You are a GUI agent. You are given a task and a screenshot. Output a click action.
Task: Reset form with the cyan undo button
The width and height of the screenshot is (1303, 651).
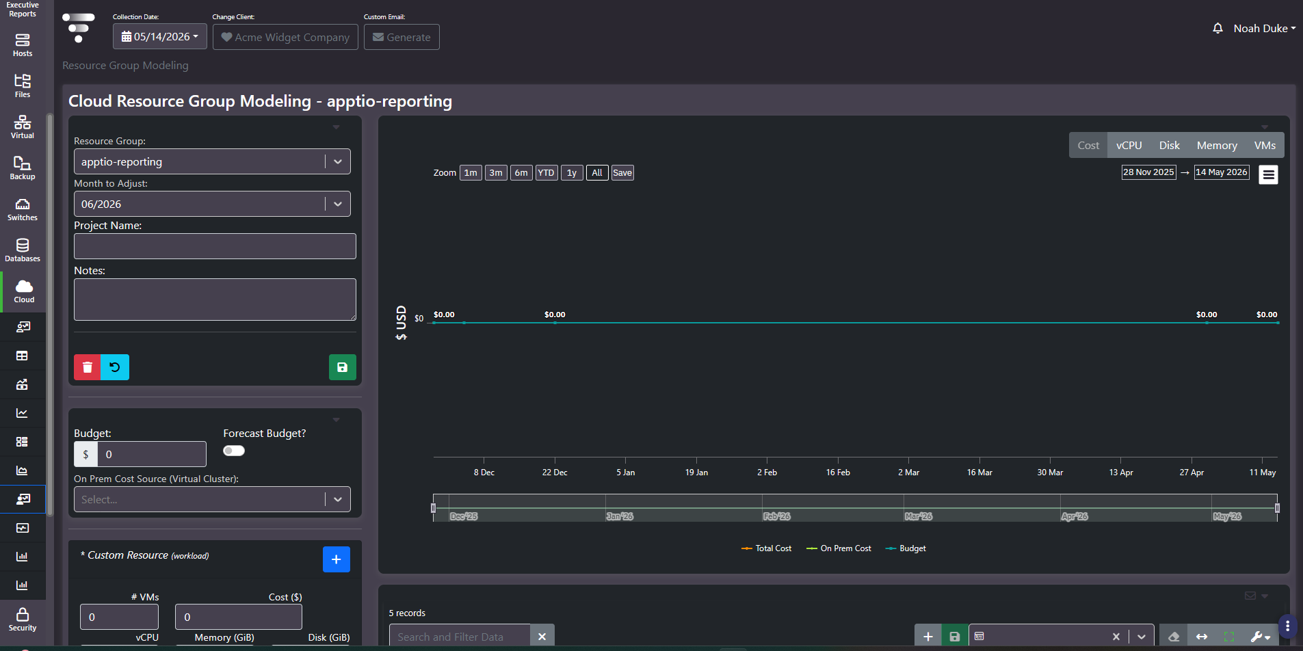(115, 367)
